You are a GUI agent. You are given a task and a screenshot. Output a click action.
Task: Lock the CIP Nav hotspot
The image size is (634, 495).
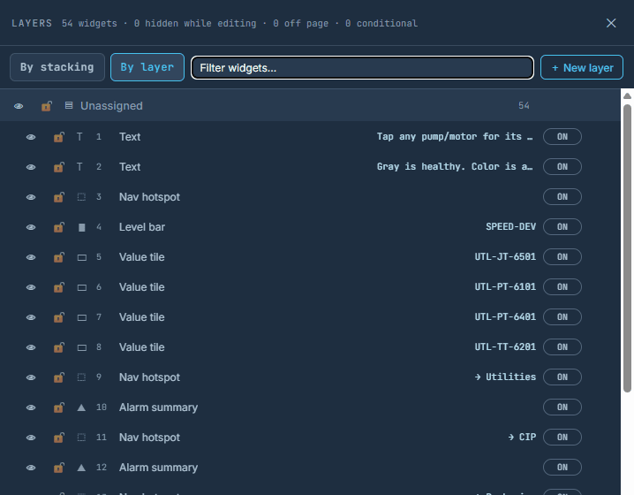point(59,438)
